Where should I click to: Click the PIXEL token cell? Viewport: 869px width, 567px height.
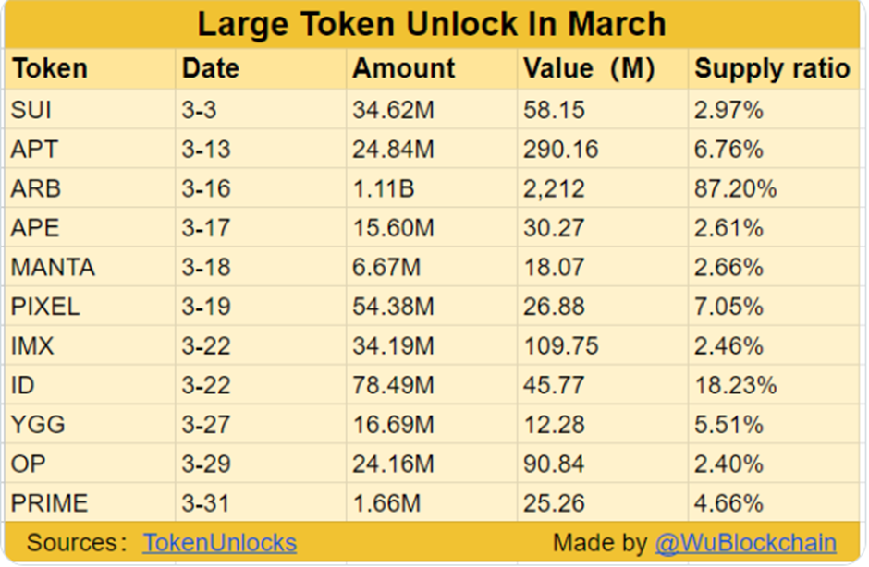pyautogui.click(x=46, y=307)
